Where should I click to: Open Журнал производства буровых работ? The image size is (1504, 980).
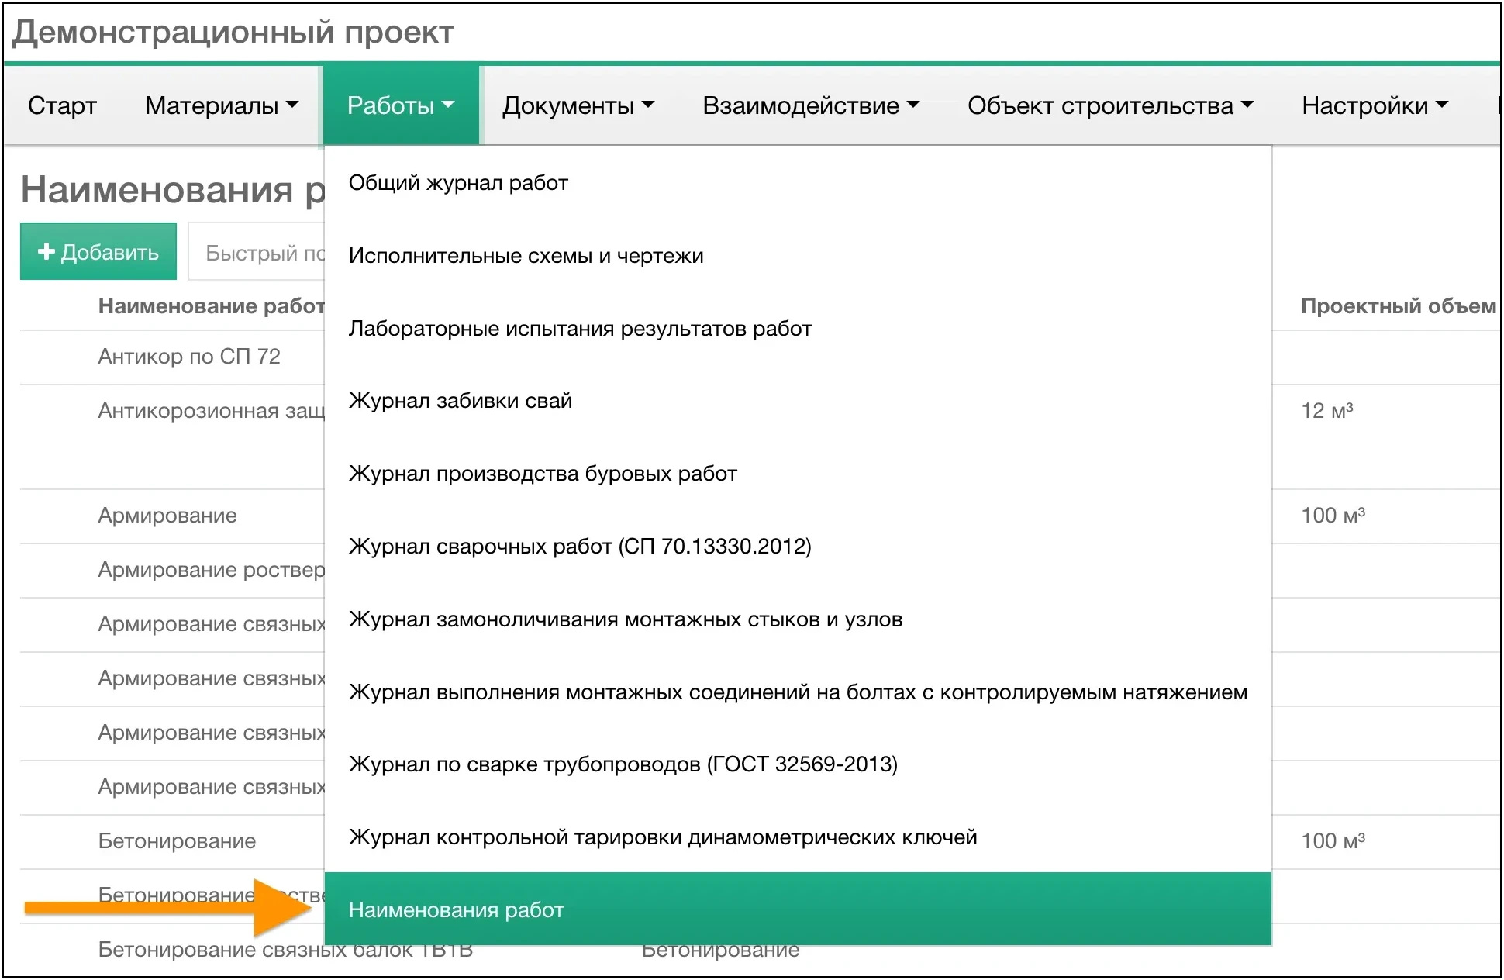tap(543, 474)
